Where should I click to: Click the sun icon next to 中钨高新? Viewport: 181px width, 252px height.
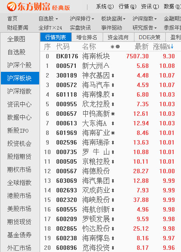pos(113,114)
